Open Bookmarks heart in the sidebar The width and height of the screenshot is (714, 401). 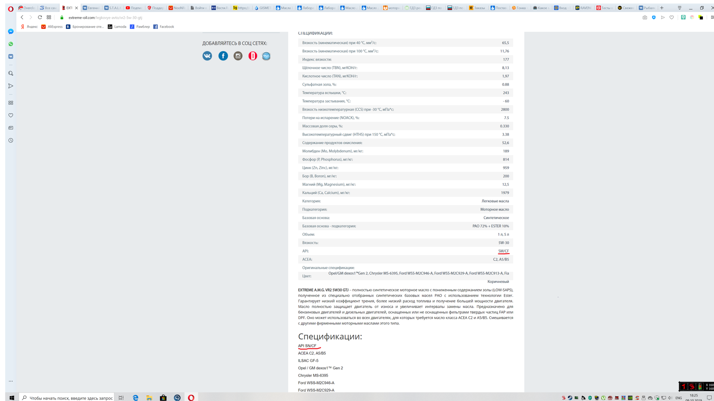point(11,115)
